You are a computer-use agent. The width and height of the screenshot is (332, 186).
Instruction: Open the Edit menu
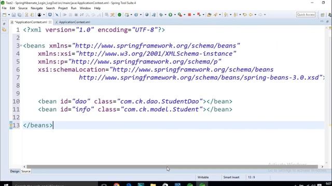pyautogui.click(x=12, y=8)
